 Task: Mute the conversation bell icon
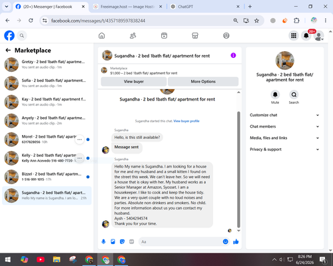275,94
